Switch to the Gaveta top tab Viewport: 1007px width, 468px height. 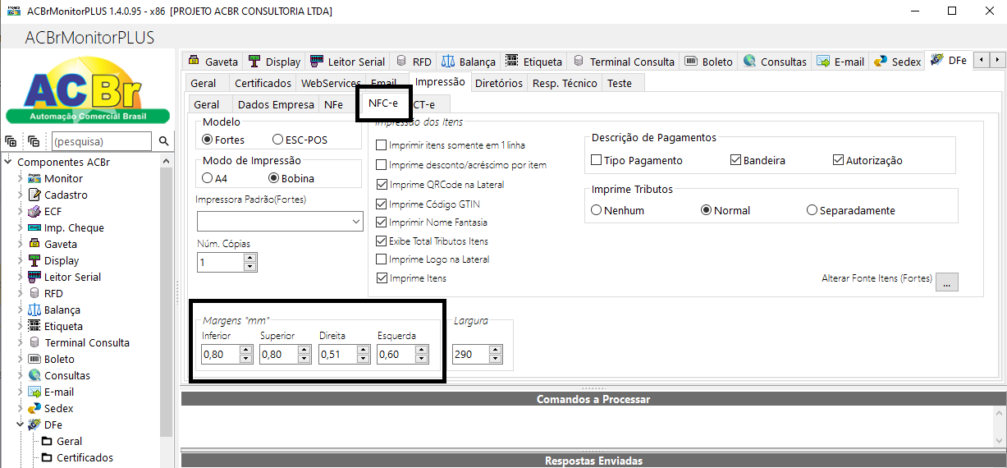pos(213,62)
